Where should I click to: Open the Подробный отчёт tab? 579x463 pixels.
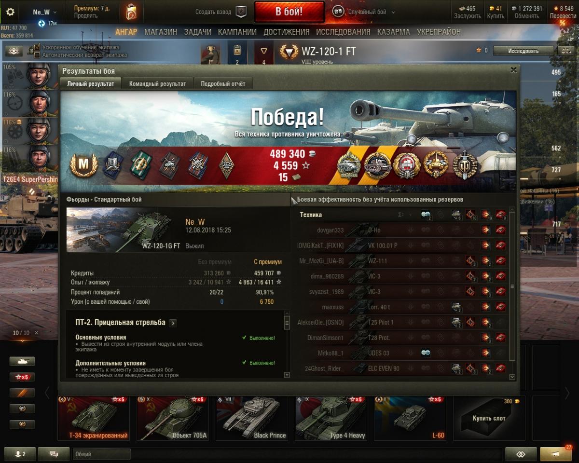223,83
